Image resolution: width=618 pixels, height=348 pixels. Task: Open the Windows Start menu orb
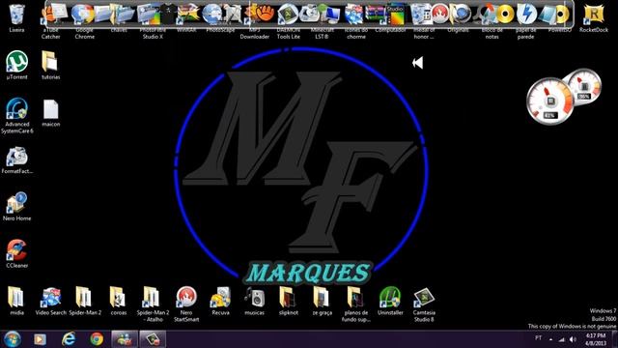pos(13,339)
